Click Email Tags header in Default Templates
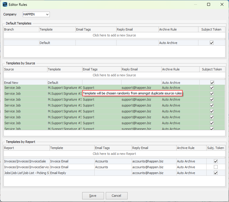This screenshot has width=229, height=202. click(96, 29)
